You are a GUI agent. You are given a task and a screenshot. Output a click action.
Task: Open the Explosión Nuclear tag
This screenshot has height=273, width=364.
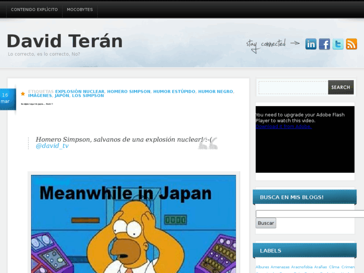[x=80, y=92]
